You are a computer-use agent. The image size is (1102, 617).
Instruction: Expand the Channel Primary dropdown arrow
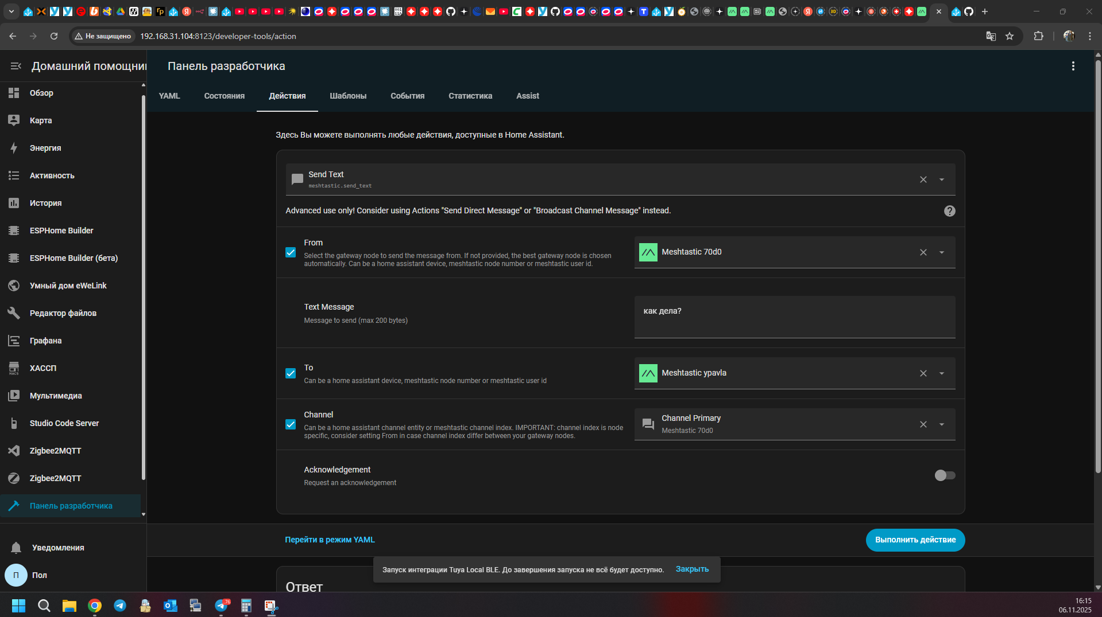pos(942,424)
